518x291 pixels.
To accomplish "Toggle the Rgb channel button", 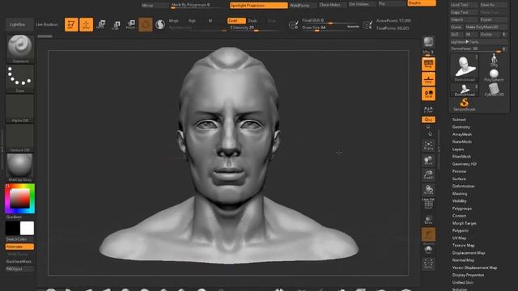I will pyautogui.click(x=193, y=21).
